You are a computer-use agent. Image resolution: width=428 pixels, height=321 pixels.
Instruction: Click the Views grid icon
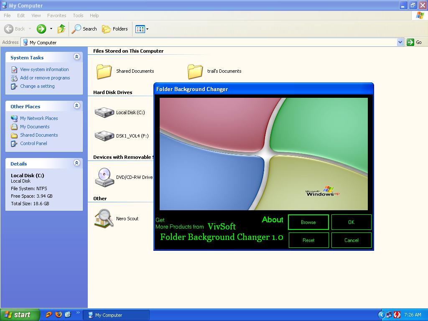pyautogui.click(x=140, y=29)
